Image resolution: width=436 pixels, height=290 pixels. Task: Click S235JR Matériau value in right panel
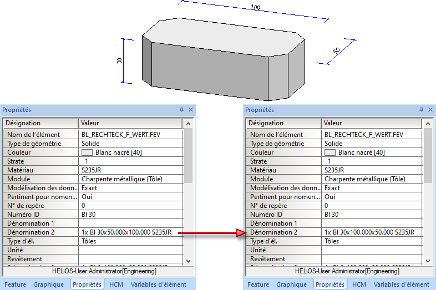point(334,170)
